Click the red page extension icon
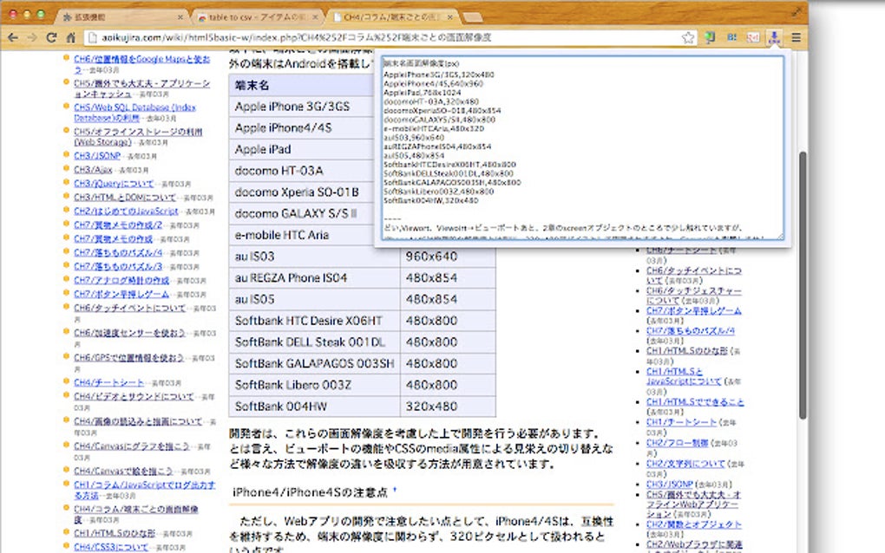Viewport: 885px width, 553px height. pyautogui.click(x=754, y=37)
